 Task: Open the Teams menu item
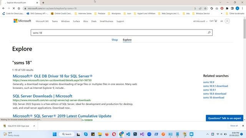pos(55,21)
